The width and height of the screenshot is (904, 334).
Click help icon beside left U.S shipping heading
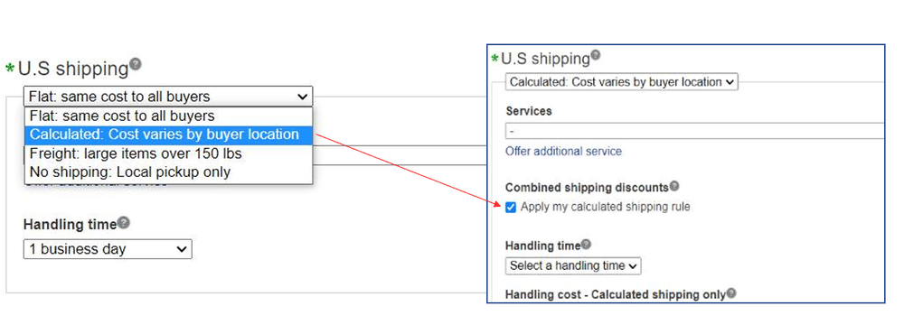136,63
